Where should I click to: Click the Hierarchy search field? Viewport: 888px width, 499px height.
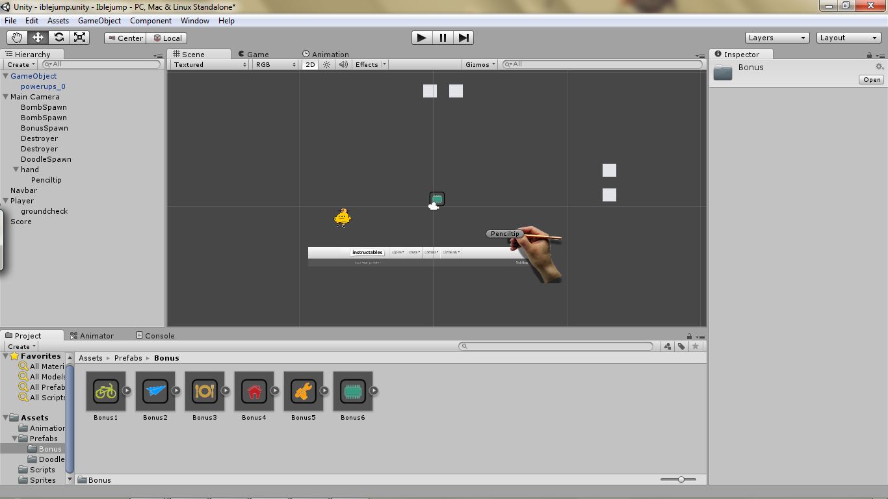(x=101, y=64)
